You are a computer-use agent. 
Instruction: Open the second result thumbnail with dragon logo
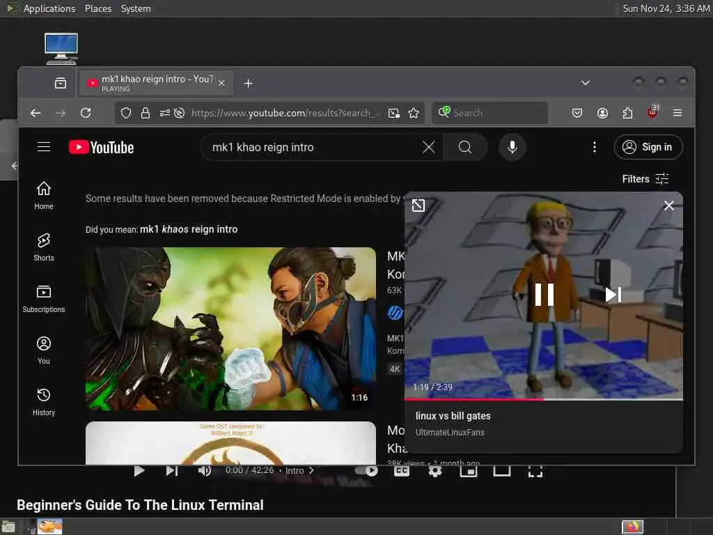coord(230,442)
